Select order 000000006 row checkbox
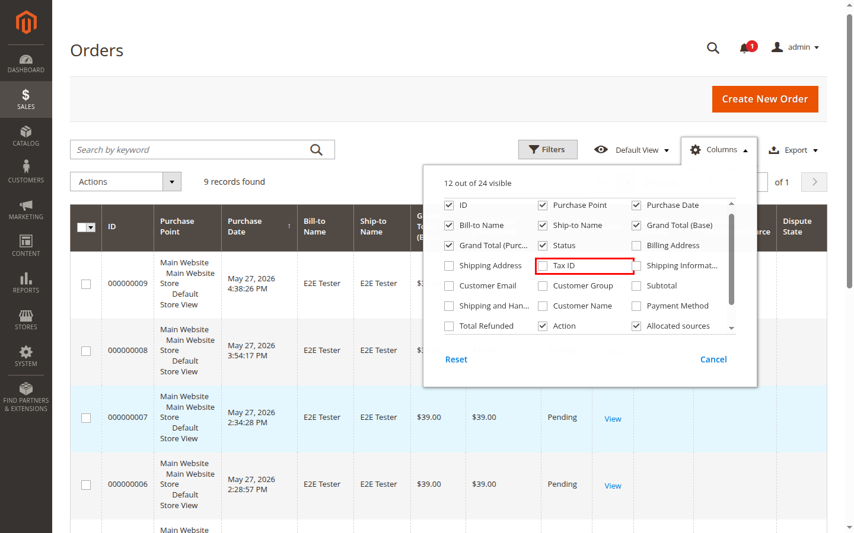This screenshot has width=854, height=533. coord(86,485)
